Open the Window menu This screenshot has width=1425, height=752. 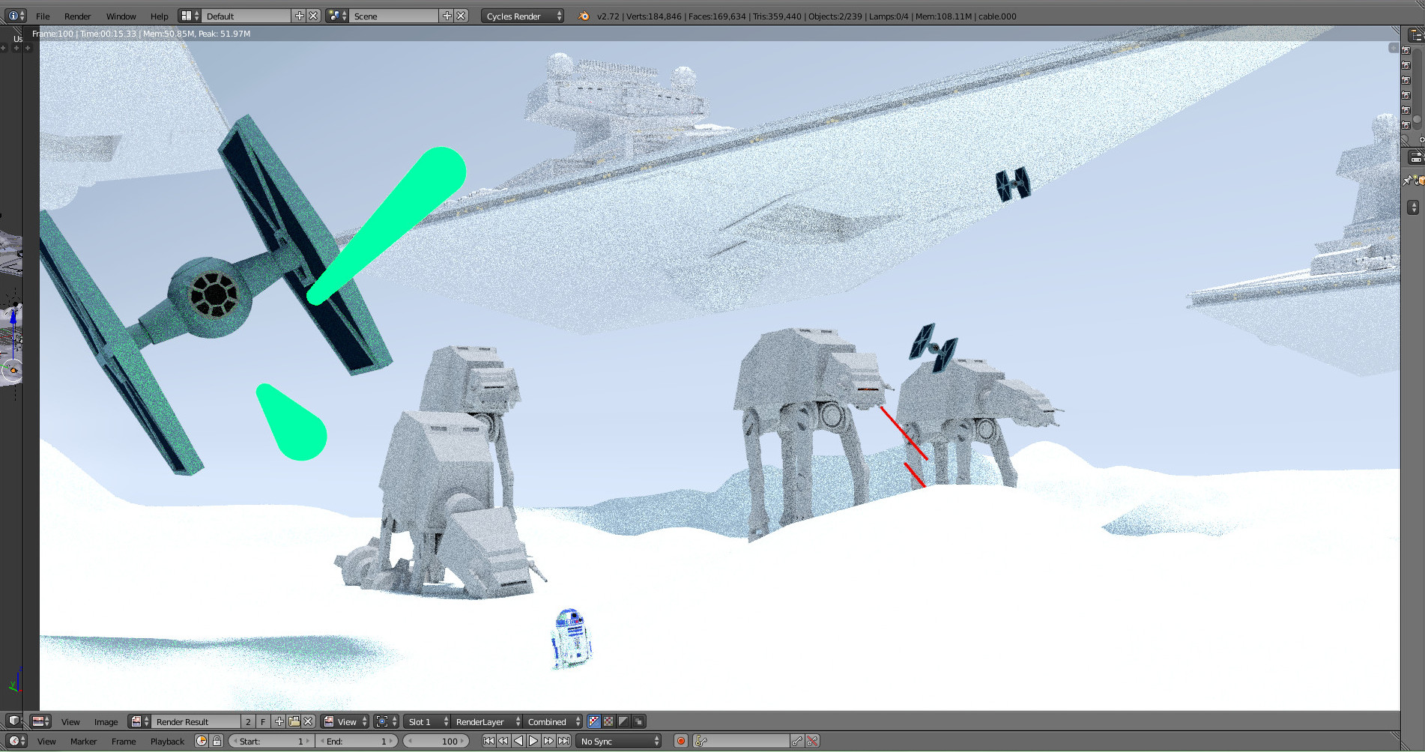(x=121, y=16)
